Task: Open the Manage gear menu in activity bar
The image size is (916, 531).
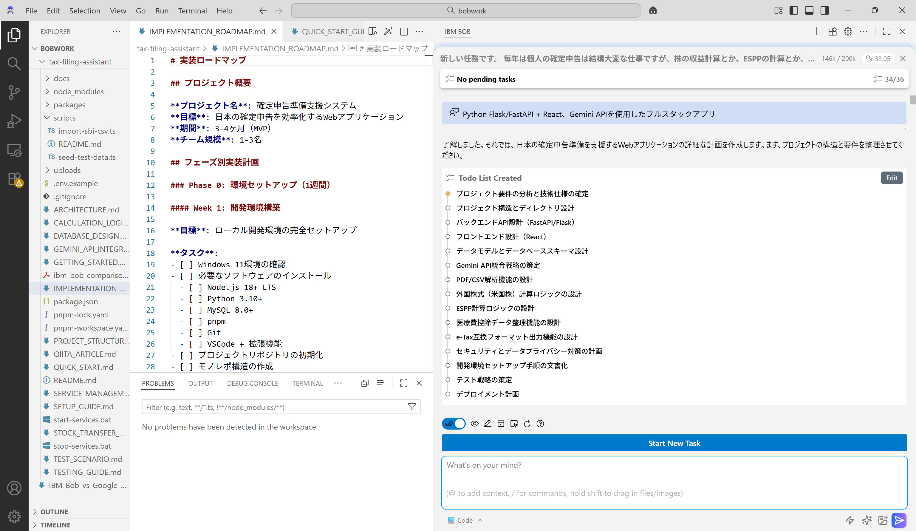Action: pos(14,516)
